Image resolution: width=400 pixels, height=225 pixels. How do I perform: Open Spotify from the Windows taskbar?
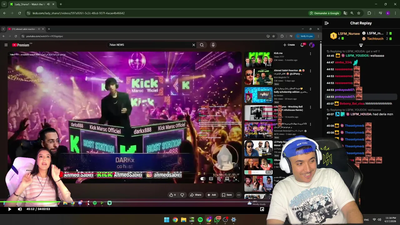200,220
